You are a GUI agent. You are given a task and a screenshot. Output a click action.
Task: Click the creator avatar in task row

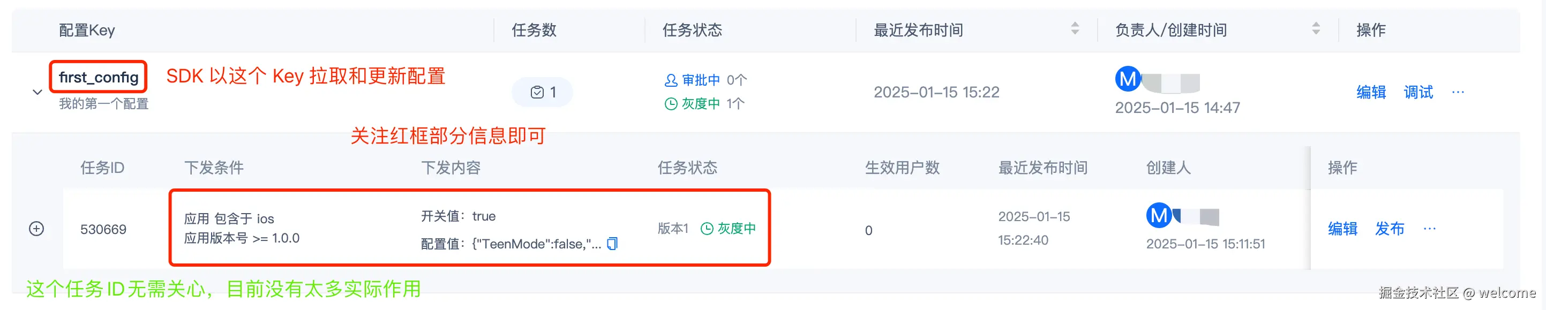pyautogui.click(x=1158, y=215)
